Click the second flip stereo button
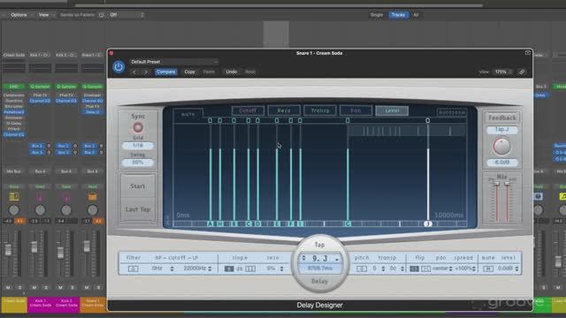 [426, 269]
